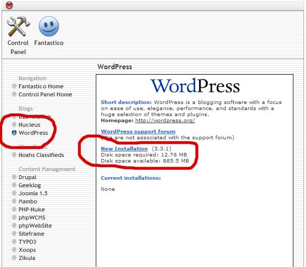Go to Fantastico Home in the navigation
The height and width of the screenshot is (267, 306).
[41, 86]
